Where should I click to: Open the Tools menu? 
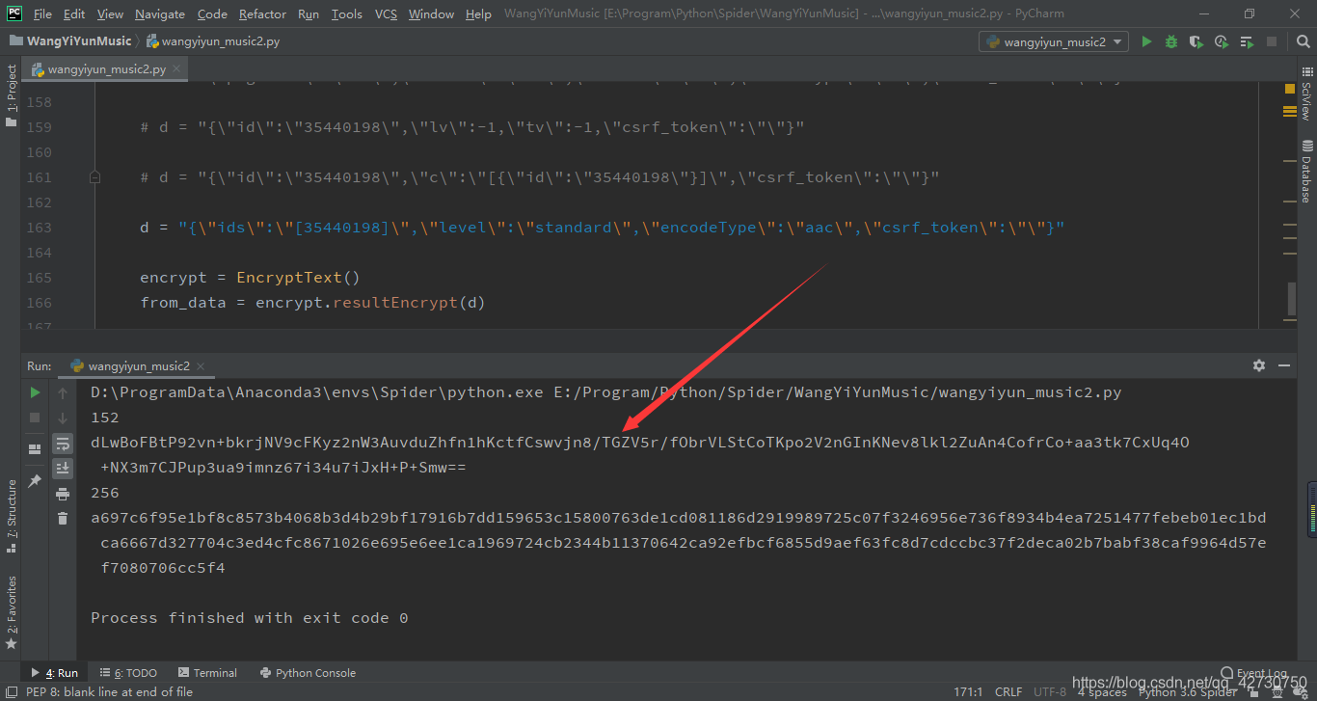[346, 13]
